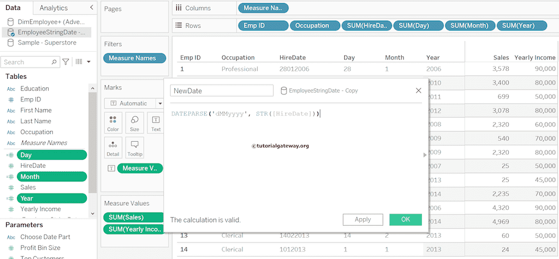The image size is (559, 259).
Task: Click the view data list icon
Action: 79,62
